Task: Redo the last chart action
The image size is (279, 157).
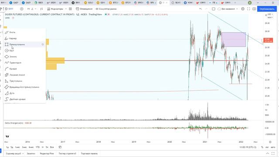Action: 206,9
